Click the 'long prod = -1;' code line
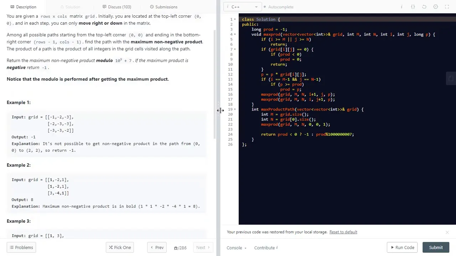The image size is (456, 256). click(269, 30)
